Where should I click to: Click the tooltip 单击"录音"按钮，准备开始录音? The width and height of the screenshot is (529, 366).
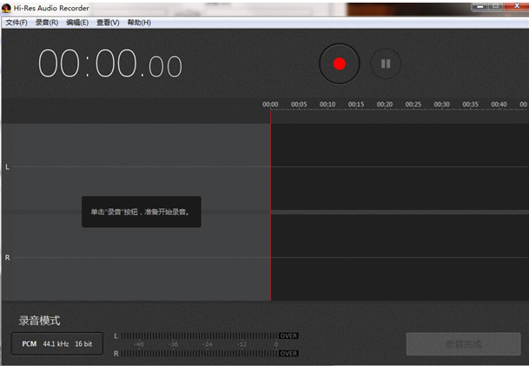(142, 212)
